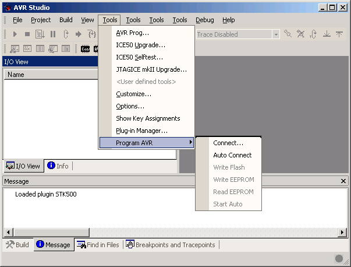Click the up-arrow-from-line trace icon
Image resolution: width=351 pixels, height=267 pixels.
click(x=339, y=34)
